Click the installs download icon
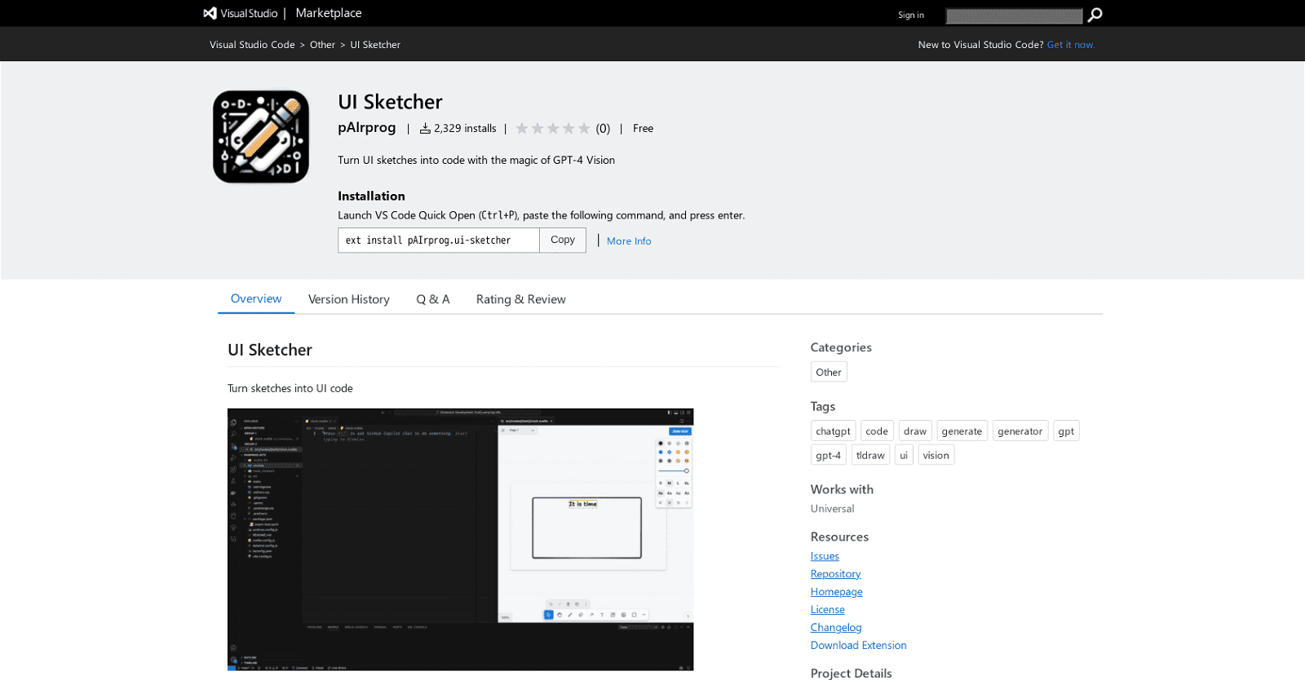 [x=425, y=129]
